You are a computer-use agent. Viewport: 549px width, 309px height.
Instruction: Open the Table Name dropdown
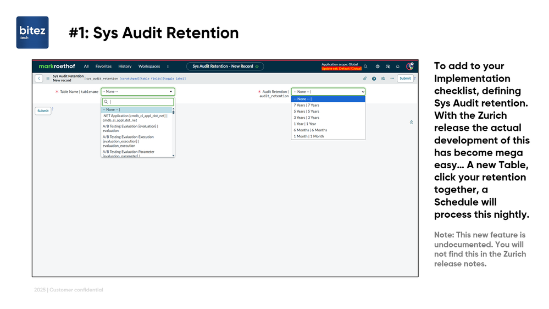[137, 91]
